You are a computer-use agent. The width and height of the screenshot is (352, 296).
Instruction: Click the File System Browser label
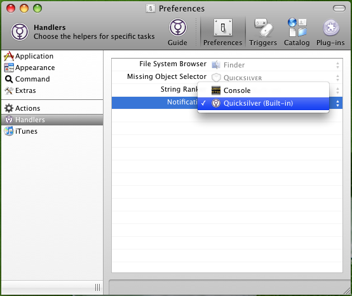[173, 64]
